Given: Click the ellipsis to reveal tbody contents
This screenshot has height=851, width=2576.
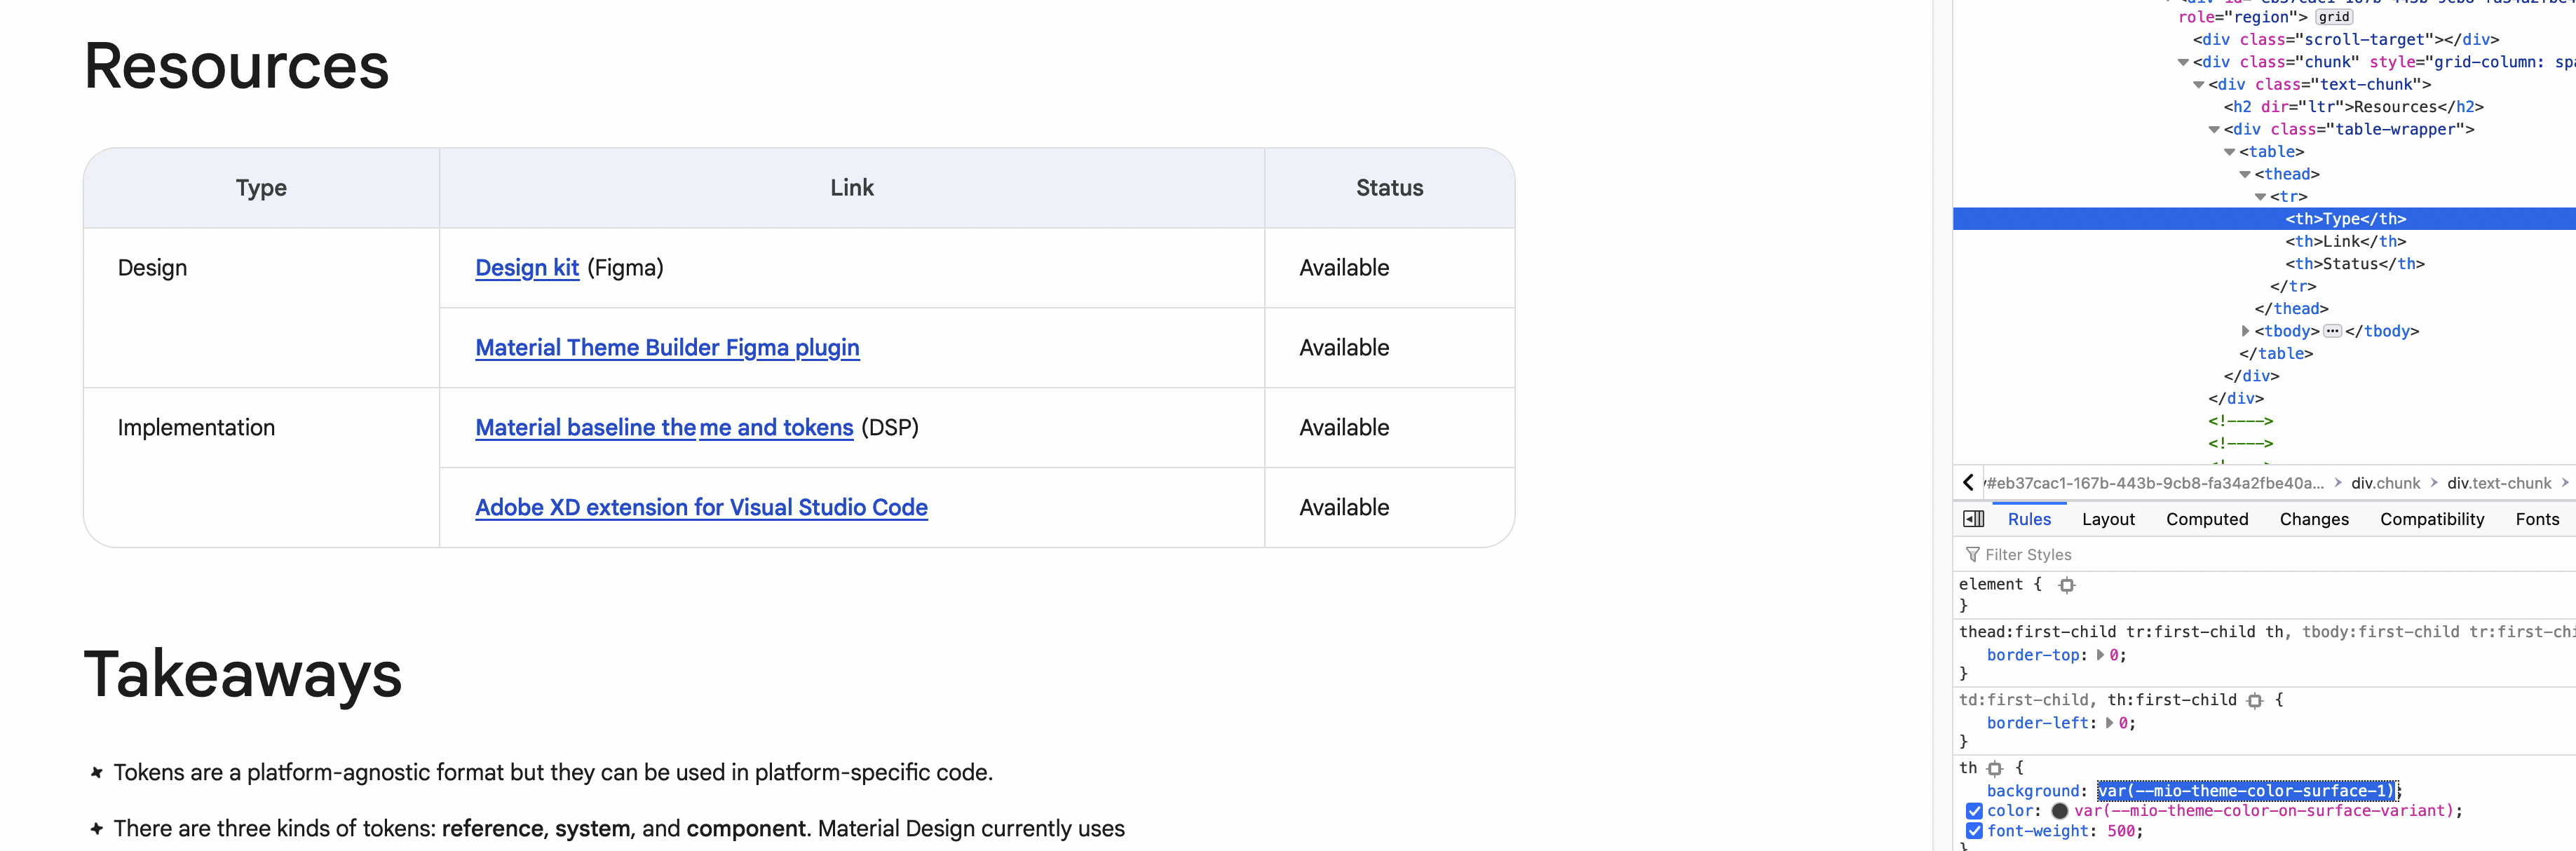Looking at the screenshot, I should point(2331,330).
